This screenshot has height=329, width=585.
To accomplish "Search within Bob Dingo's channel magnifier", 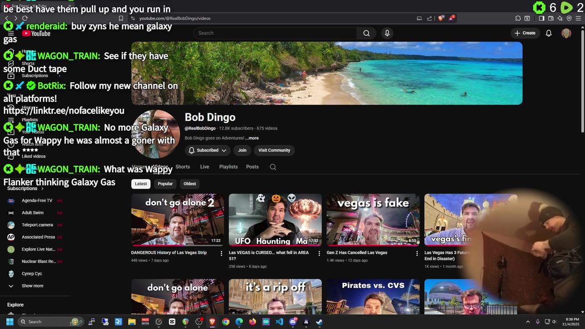I will click(x=273, y=167).
